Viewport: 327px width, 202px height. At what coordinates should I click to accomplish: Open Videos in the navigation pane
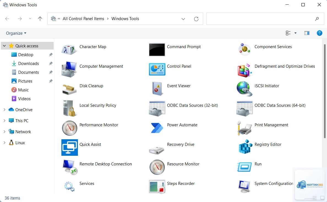(x=24, y=99)
